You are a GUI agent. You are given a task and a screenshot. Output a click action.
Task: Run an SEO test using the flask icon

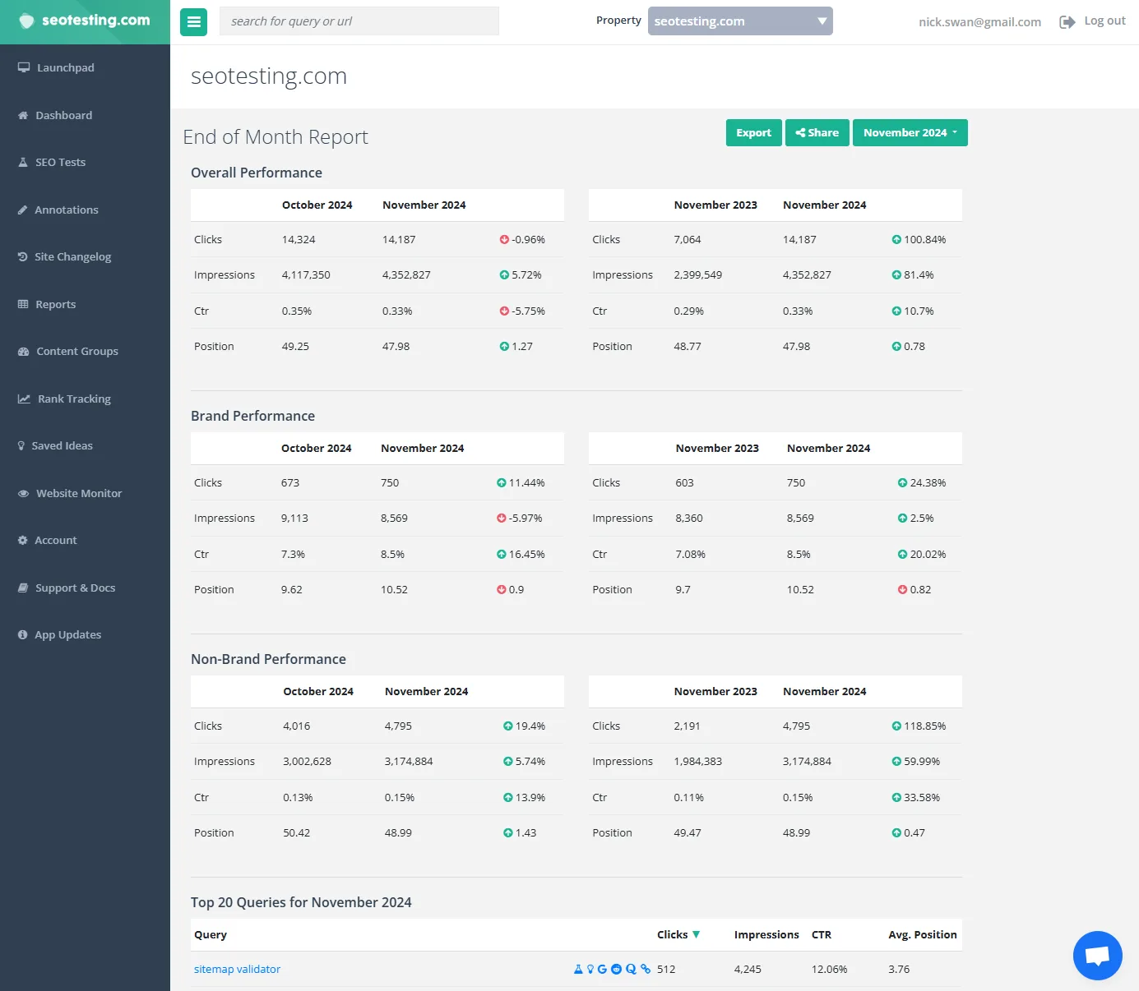point(578,969)
